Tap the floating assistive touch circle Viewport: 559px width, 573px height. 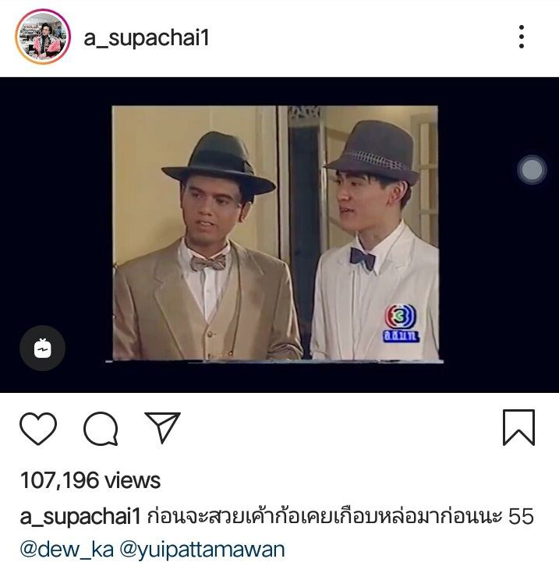pyautogui.click(x=532, y=170)
